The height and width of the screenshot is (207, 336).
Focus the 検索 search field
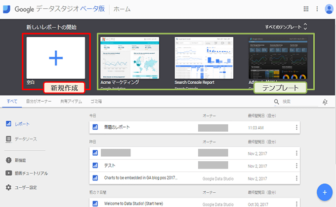point(300,102)
